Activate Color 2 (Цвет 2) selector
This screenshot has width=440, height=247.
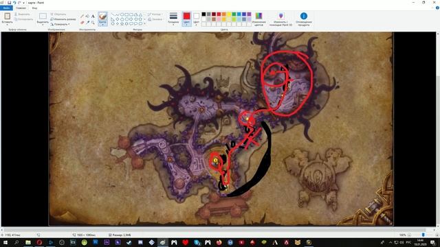tap(196, 19)
